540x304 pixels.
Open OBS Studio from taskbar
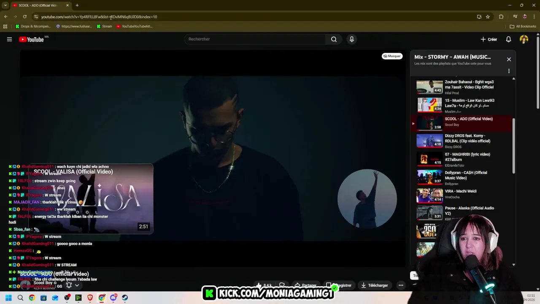(67, 298)
